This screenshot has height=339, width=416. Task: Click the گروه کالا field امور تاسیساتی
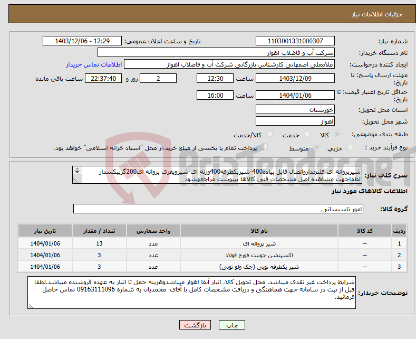(218, 209)
